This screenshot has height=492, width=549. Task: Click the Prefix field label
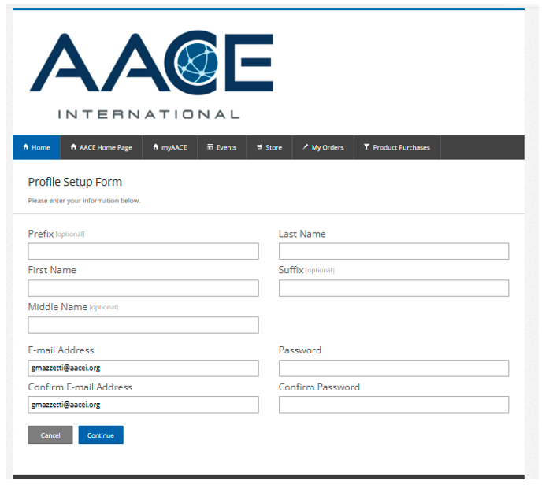(41, 234)
